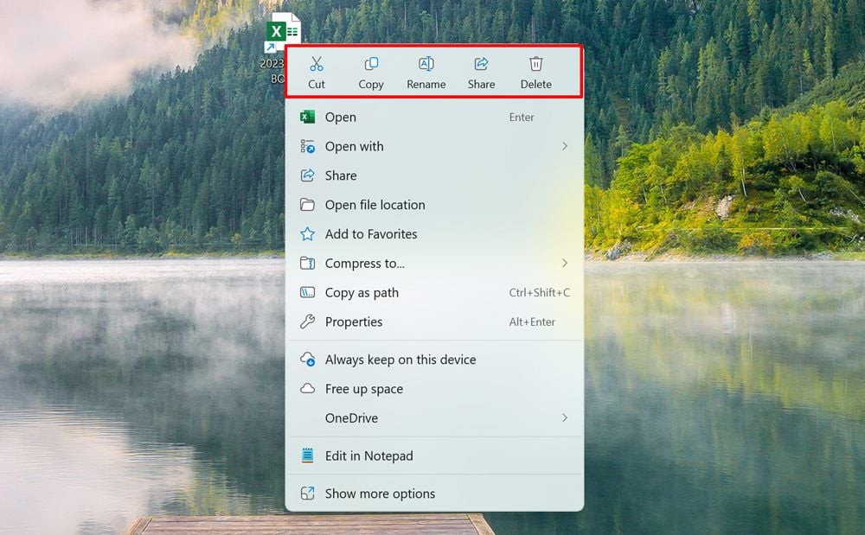This screenshot has height=535, width=865.
Task: Enable Always keep on this device
Action: coord(400,360)
